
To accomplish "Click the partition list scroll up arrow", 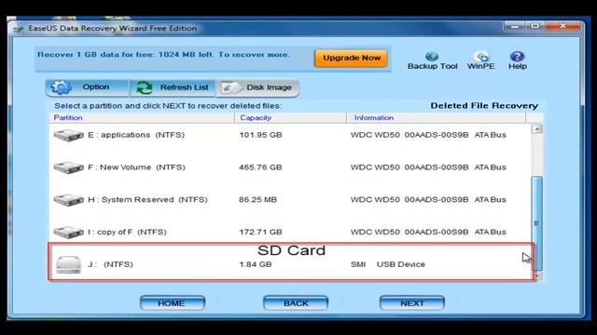I will pos(537,129).
